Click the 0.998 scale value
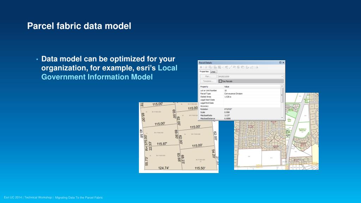 (x=227, y=112)
